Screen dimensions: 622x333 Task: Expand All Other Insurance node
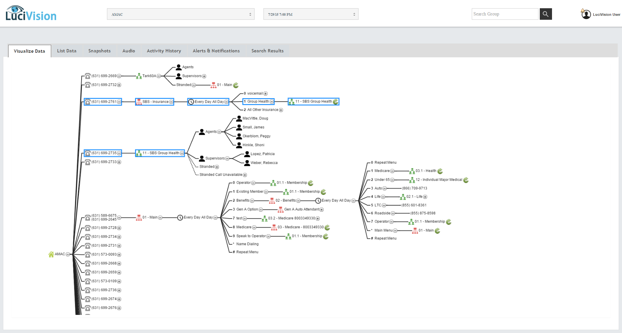click(281, 110)
